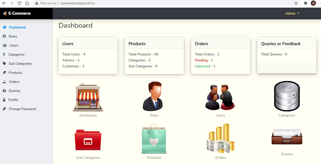Image resolution: width=321 pixels, height=164 pixels.
Task: Click the 'Total Products - 45' text
Action: pyautogui.click(x=143, y=54)
